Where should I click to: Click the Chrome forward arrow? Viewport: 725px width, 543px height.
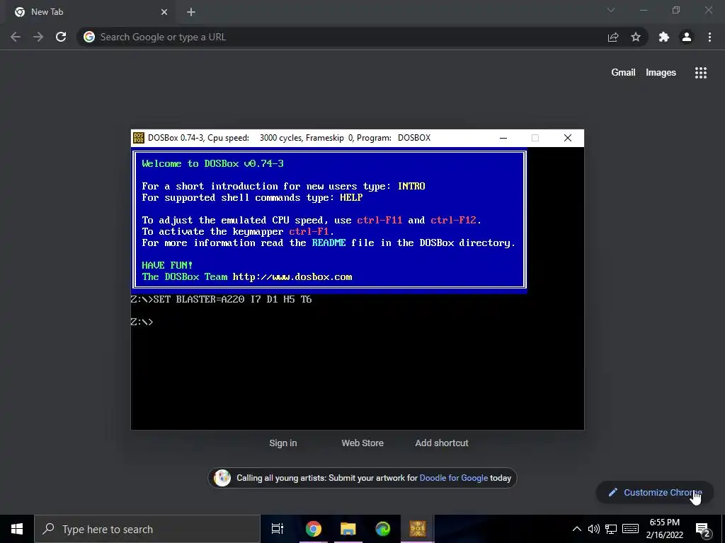point(38,37)
